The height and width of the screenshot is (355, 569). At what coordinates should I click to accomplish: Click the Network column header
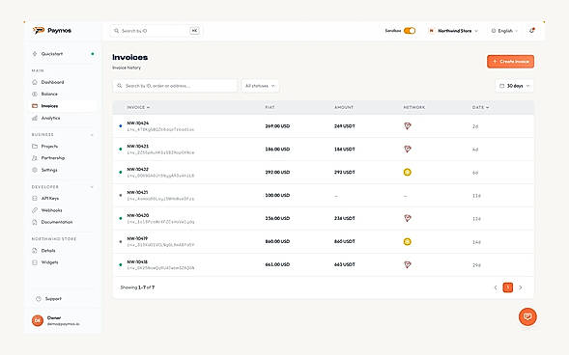tap(414, 107)
